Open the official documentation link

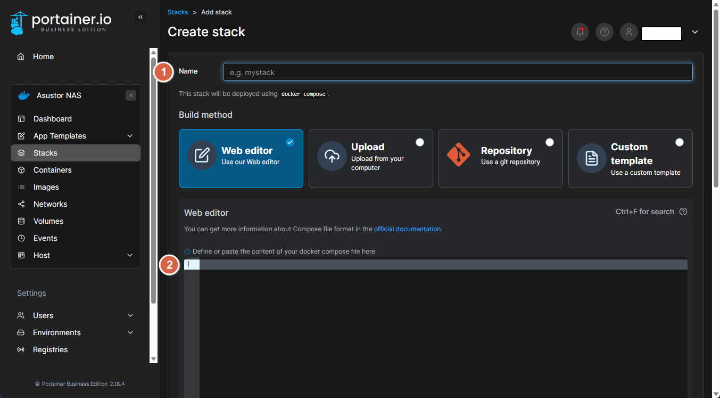[x=407, y=229]
